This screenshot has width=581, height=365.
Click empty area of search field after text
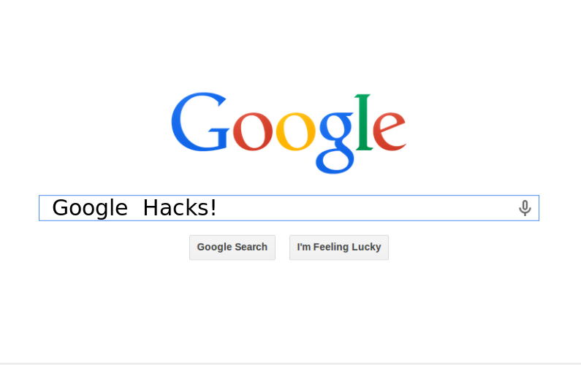(367, 208)
